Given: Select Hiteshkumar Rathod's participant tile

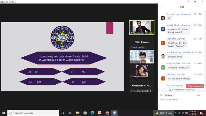Looking at the screenshot, I should click(142, 86).
